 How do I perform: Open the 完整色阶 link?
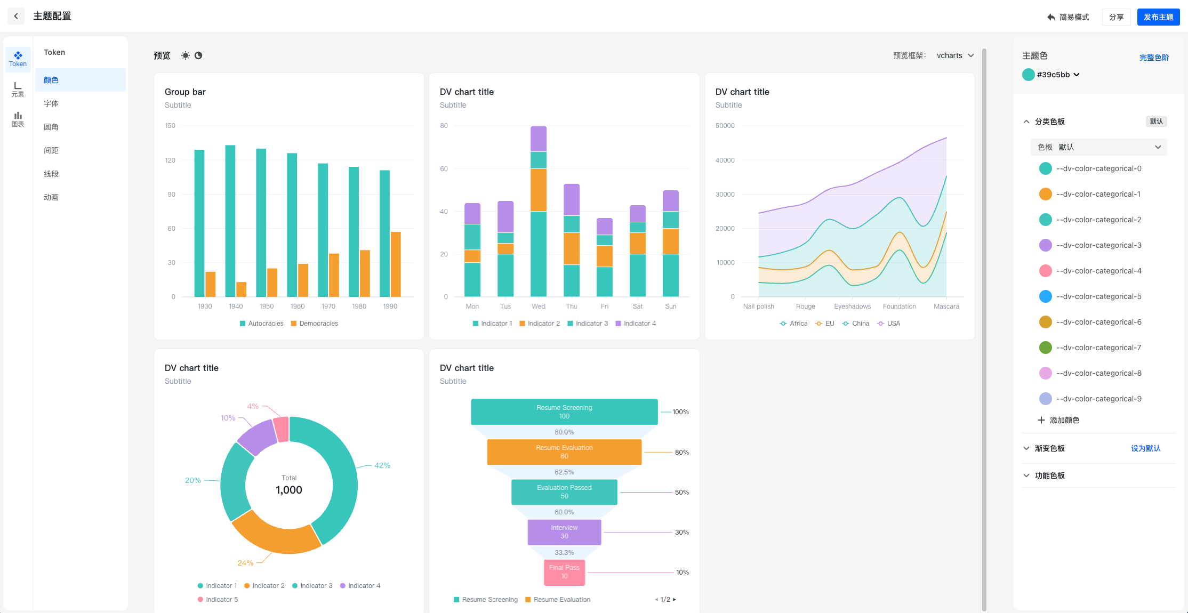(x=1154, y=58)
